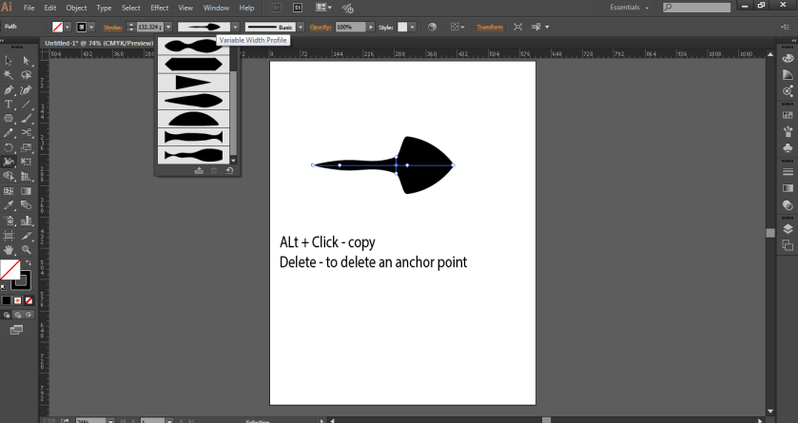Open stroke weight dropdown arrow
The width and height of the screenshot is (798, 423).
tap(168, 27)
